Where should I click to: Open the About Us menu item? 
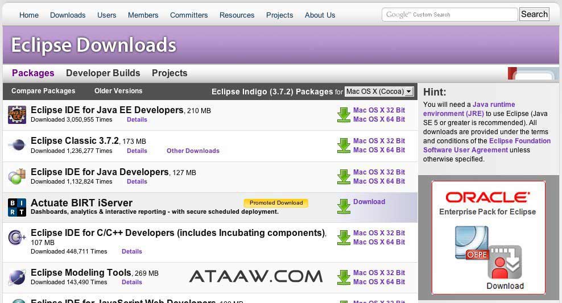[320, 15]
